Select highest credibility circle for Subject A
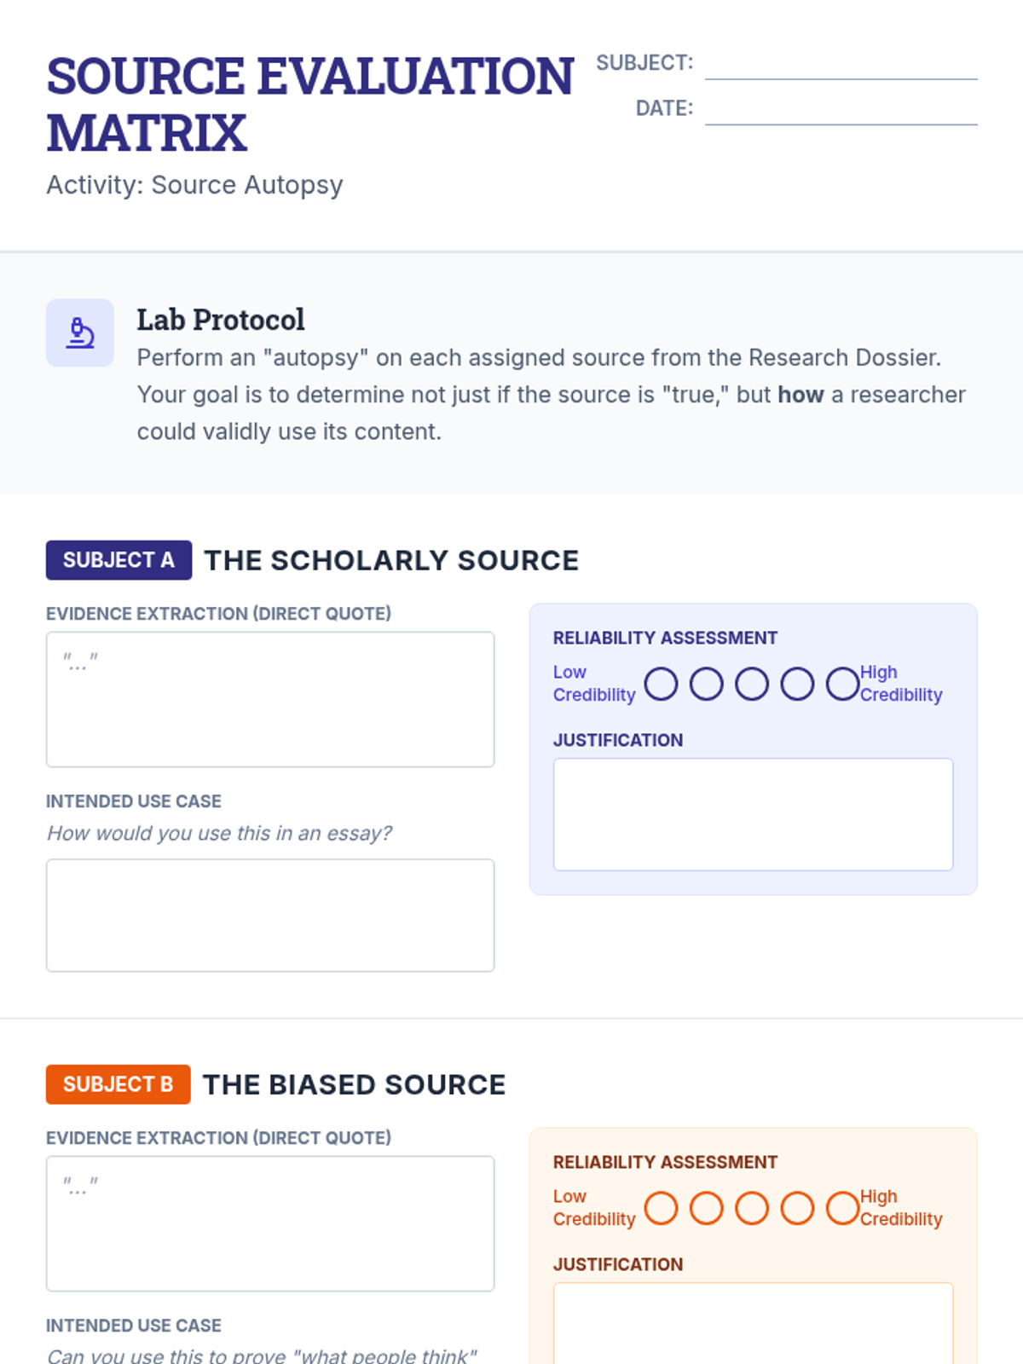The height and width of the screenshot is (1364, 1023). coord(842,684)
